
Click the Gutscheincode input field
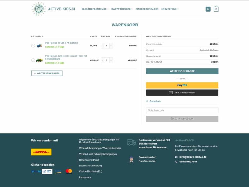pos(182,110)
